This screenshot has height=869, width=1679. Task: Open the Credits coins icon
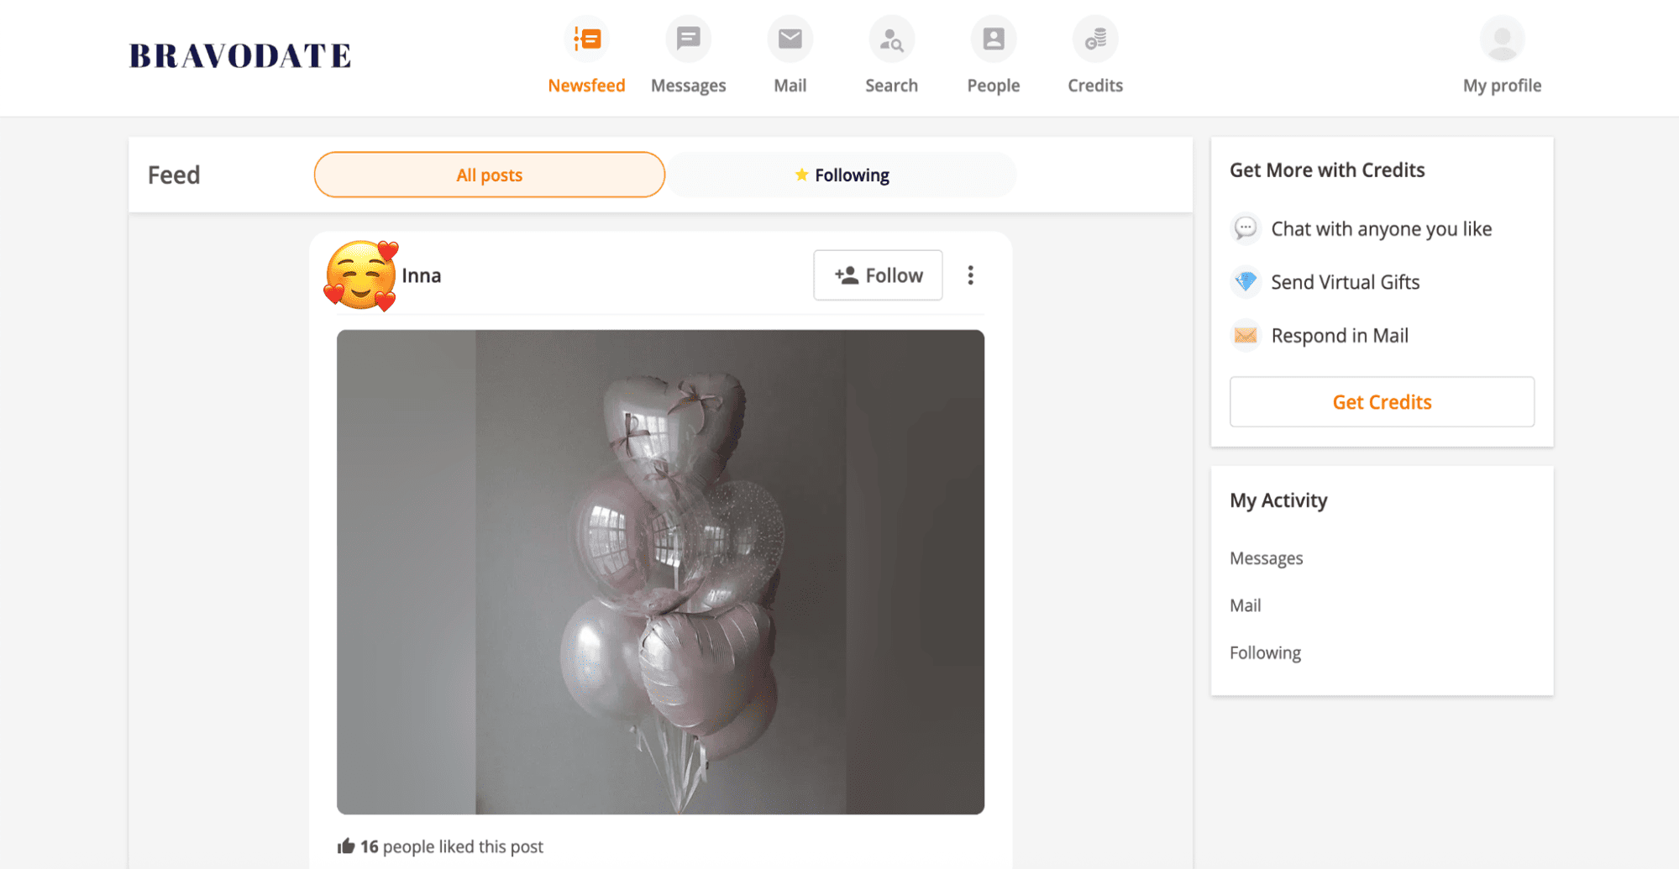pyautogui.click(x=1094, y=38)
